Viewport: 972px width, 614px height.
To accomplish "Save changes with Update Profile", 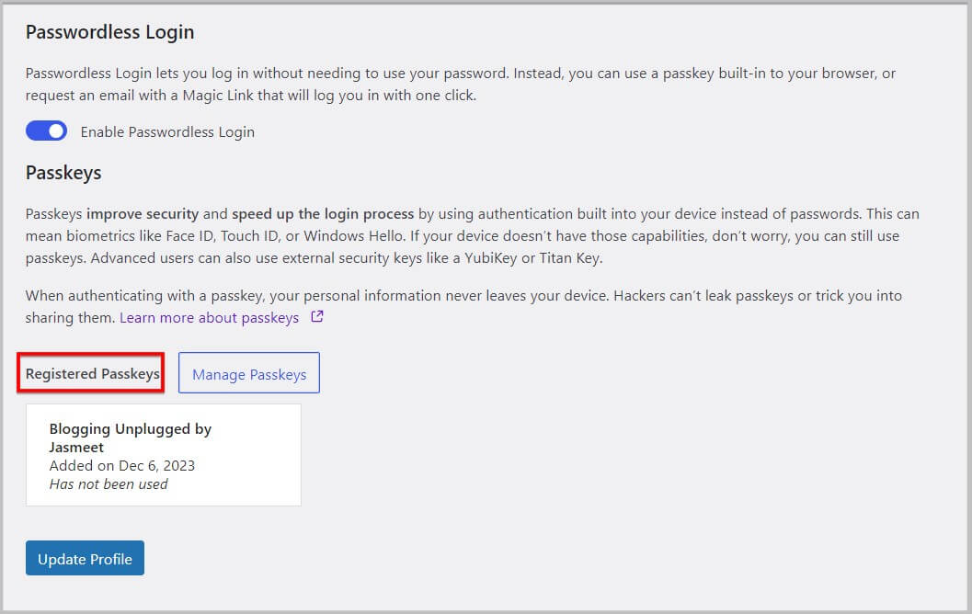I will [85, 558].
